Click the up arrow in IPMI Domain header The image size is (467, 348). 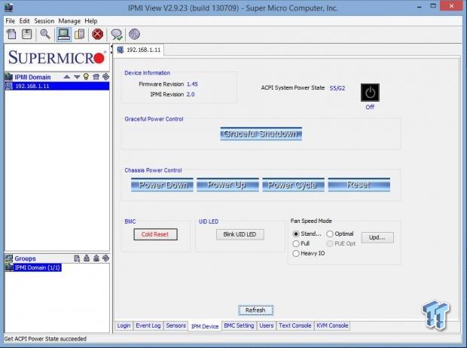67,77
